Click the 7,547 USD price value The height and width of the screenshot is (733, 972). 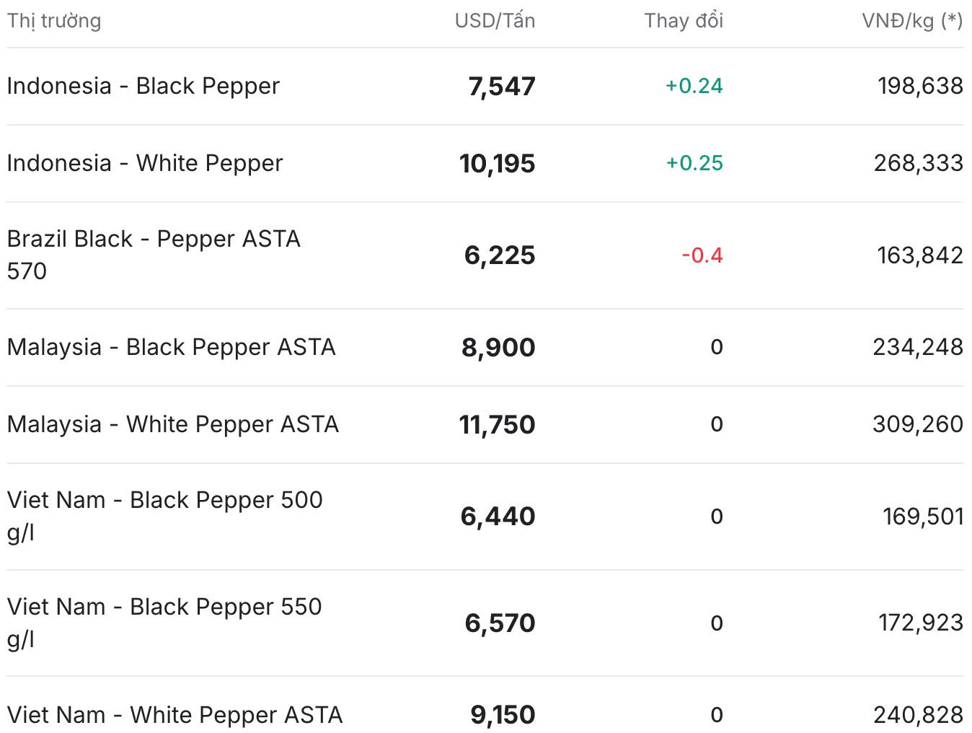click(502, 87)
